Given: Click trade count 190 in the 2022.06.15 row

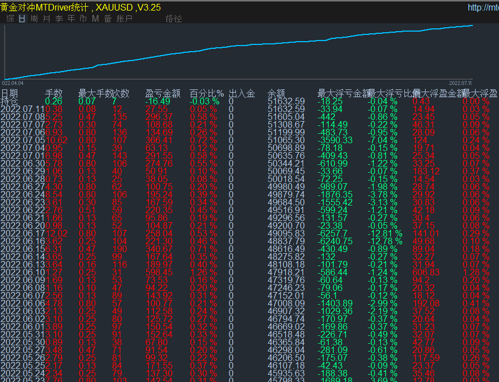Looking at the screenshot, I should click(x=120, y=249).
